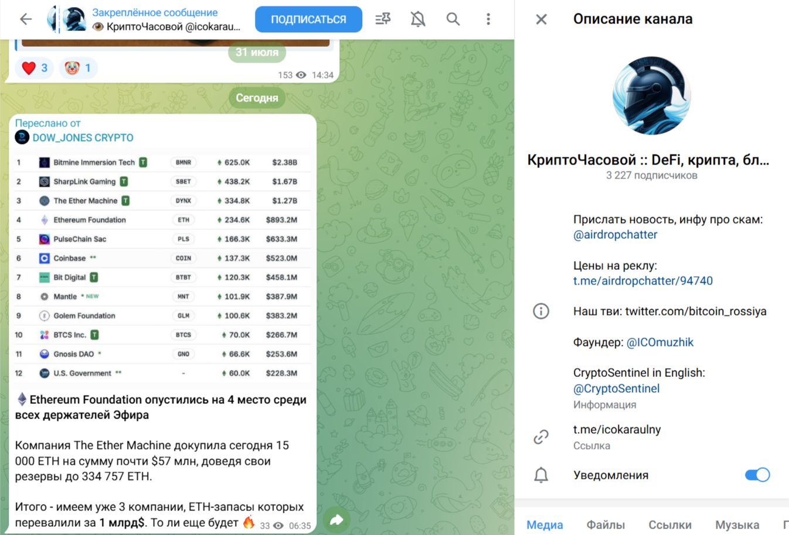Click the clown face reaction
Image resolution: width=789 pixels, height=535 pixels.
coord(78,68)
